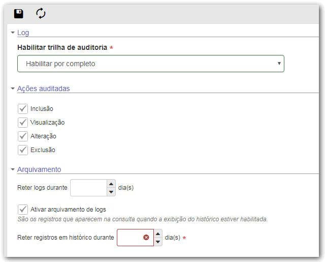This screenshot has height=262, width=325.
Task: Toggle the Exclusão checkbox
Action: [23, 150]
